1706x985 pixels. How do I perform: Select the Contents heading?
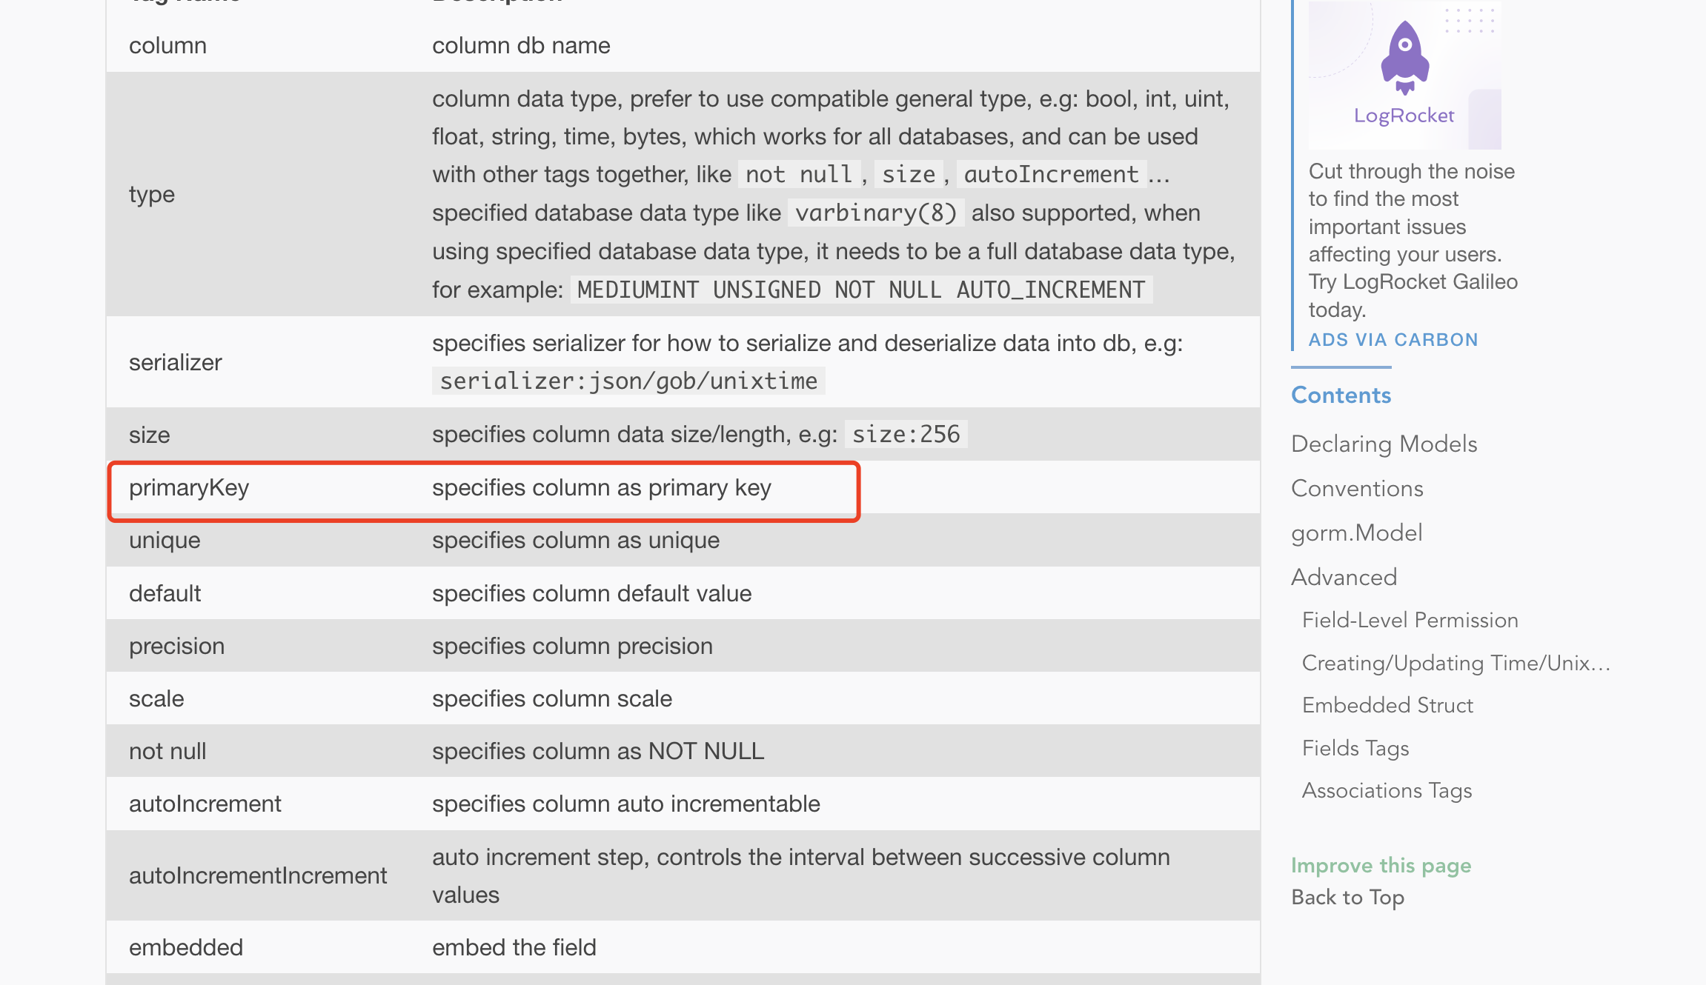point(1341,395)
